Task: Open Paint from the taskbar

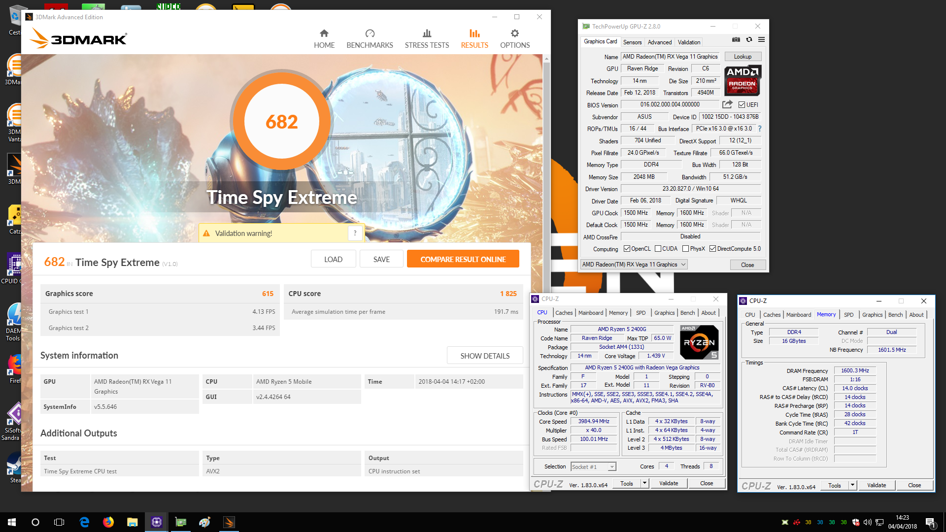Action: 205,522
